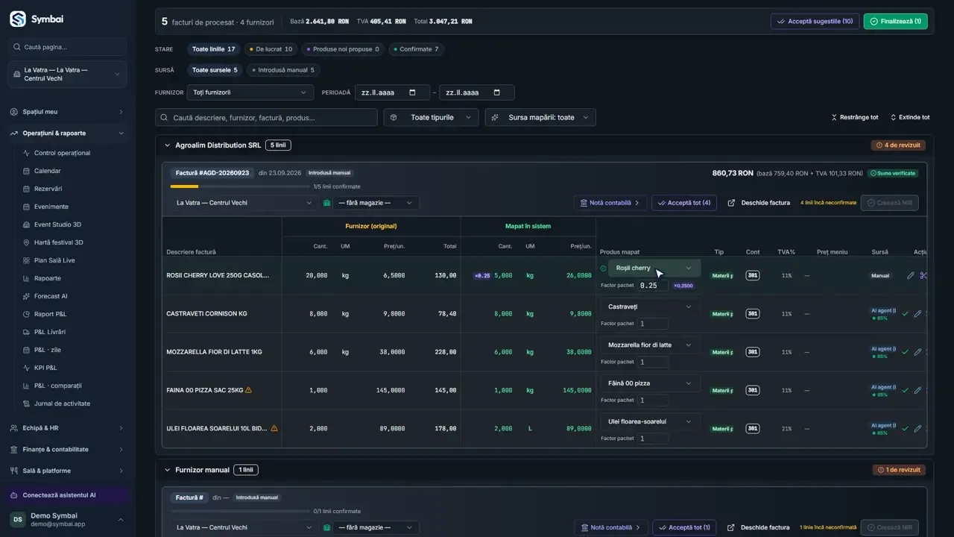Click the AGD-20260923 confirmed-lines progress bar
Image resolution: width=954 pixels, height=537 pixels.
240,186
